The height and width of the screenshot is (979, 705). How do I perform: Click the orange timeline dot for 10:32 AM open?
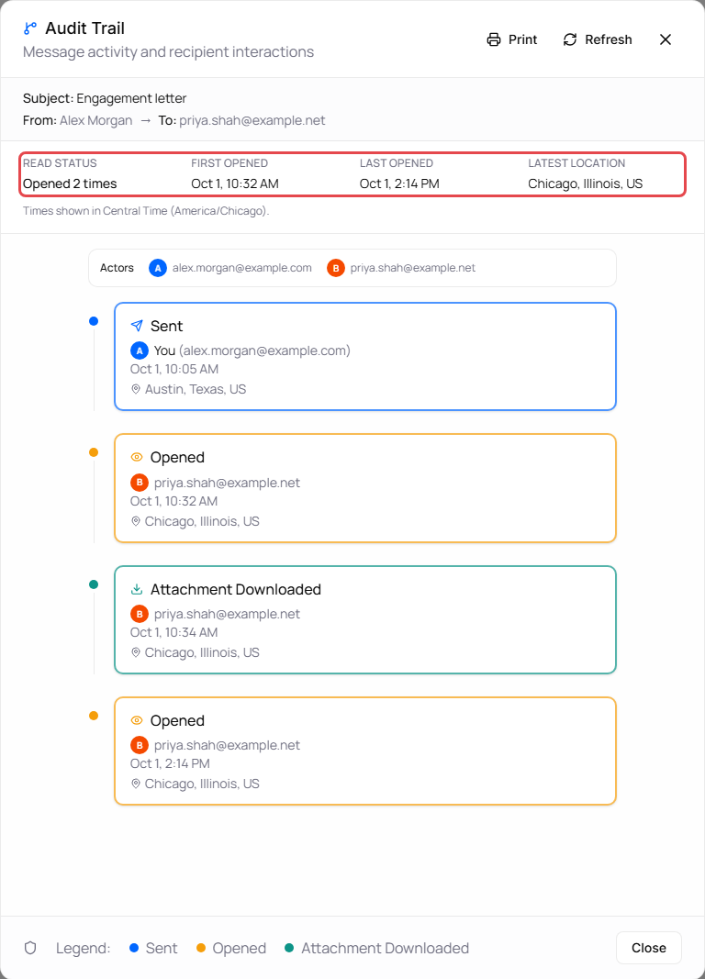(x=94, y=452)
